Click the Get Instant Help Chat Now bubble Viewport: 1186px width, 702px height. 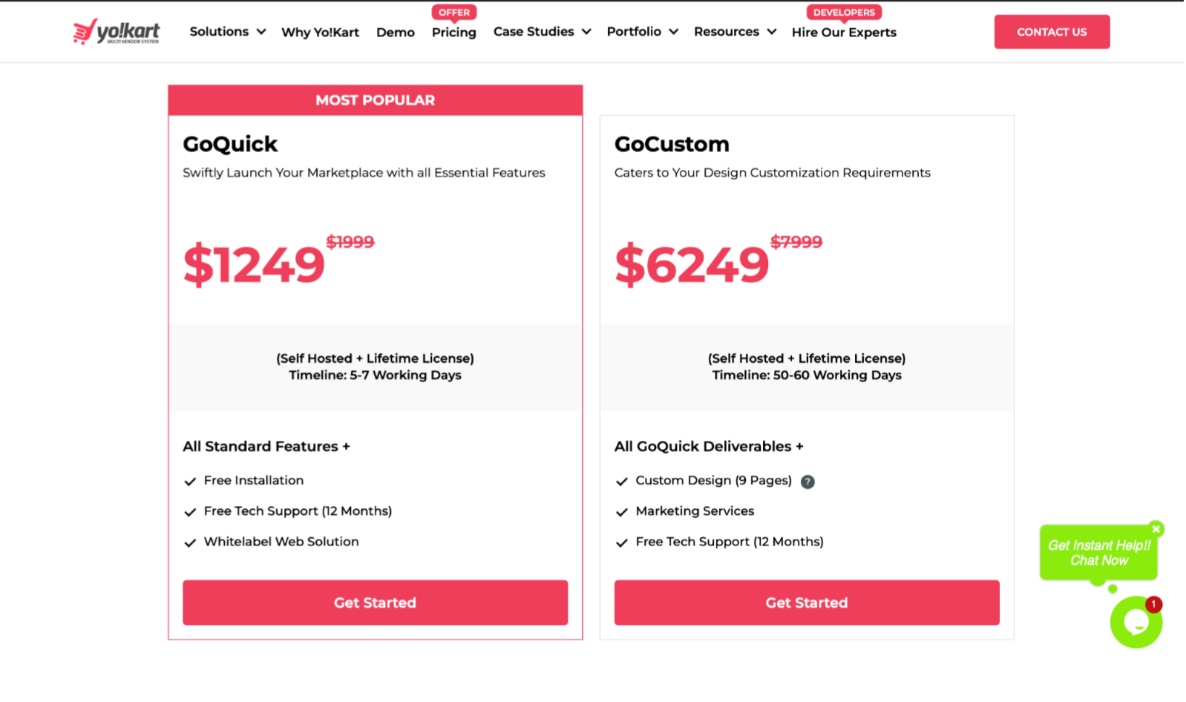[x=1098, y=553]
